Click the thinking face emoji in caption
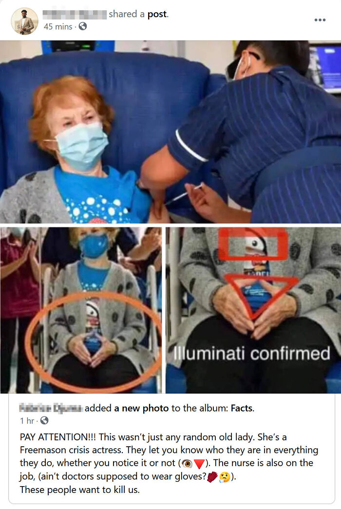 (225, 477)
